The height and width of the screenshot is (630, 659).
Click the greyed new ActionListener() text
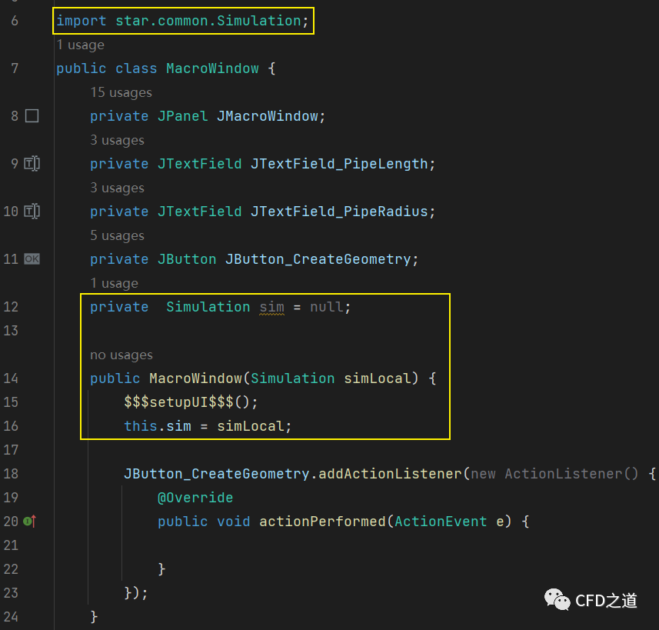click(554, 474)
